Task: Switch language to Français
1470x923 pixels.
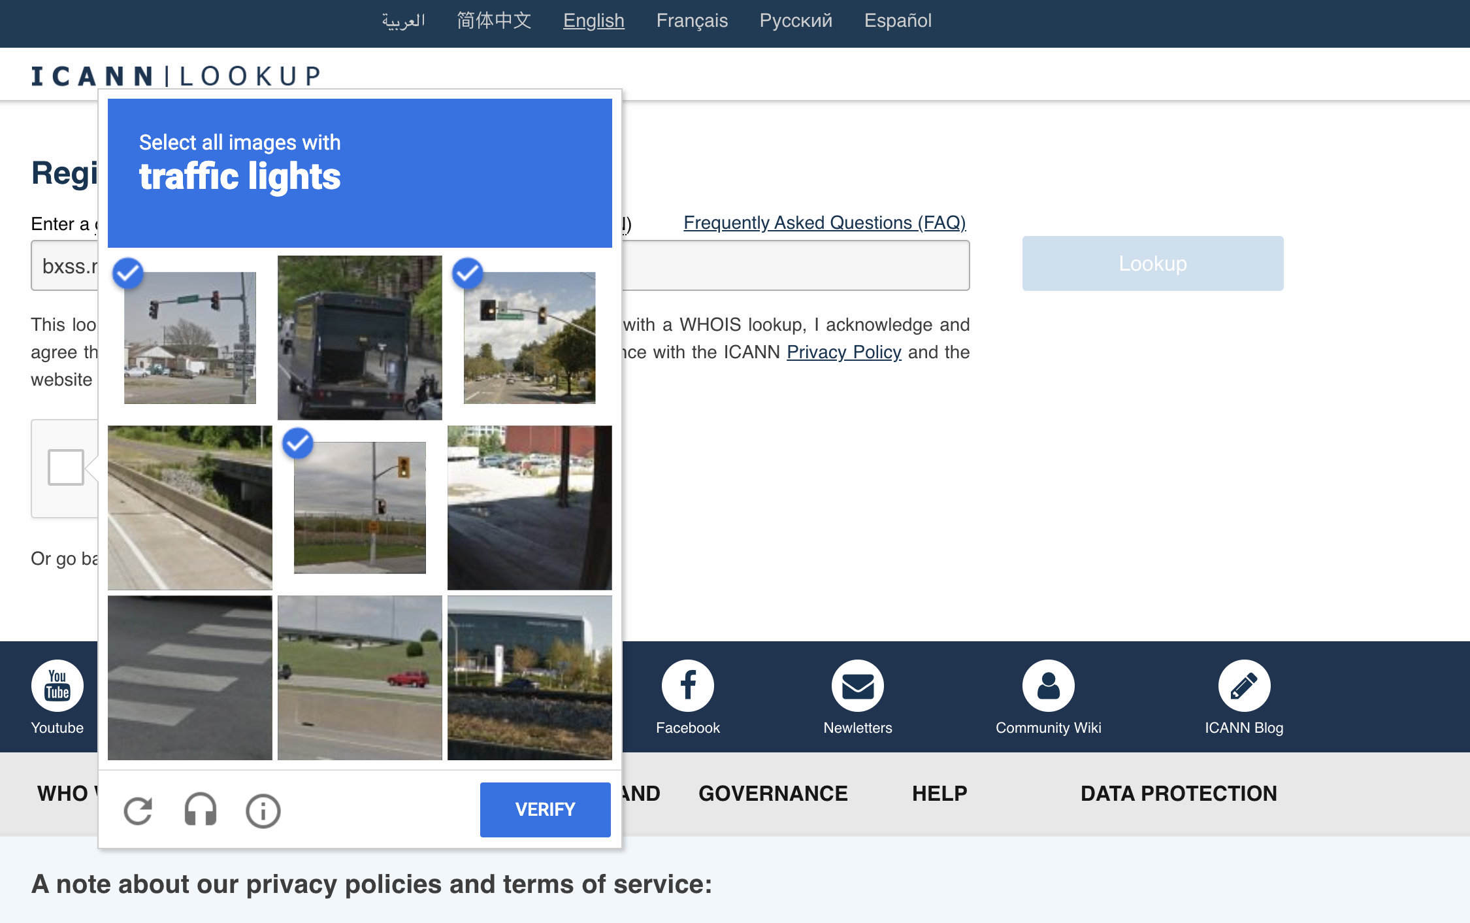Action: click(692, 21)
